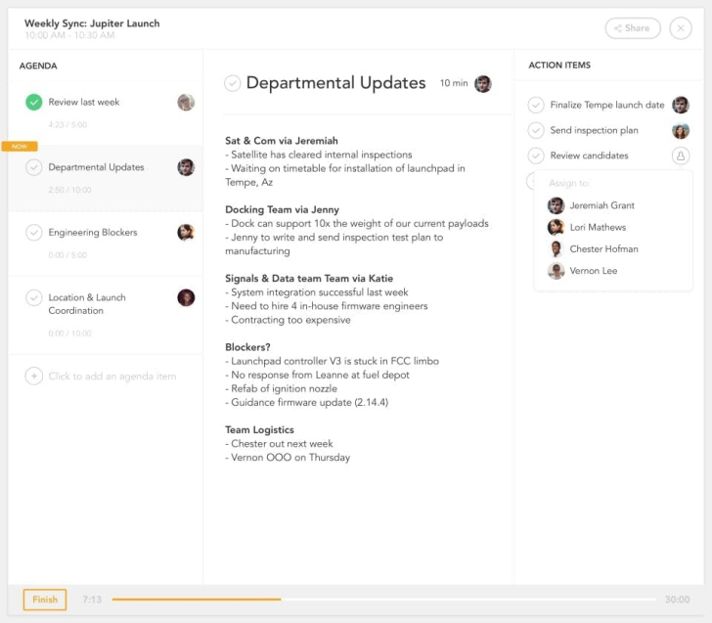The width and height of the screenshot is (712, 623).
Task: Mark Location & Launch Coordination complete
Action: (33, 298)
